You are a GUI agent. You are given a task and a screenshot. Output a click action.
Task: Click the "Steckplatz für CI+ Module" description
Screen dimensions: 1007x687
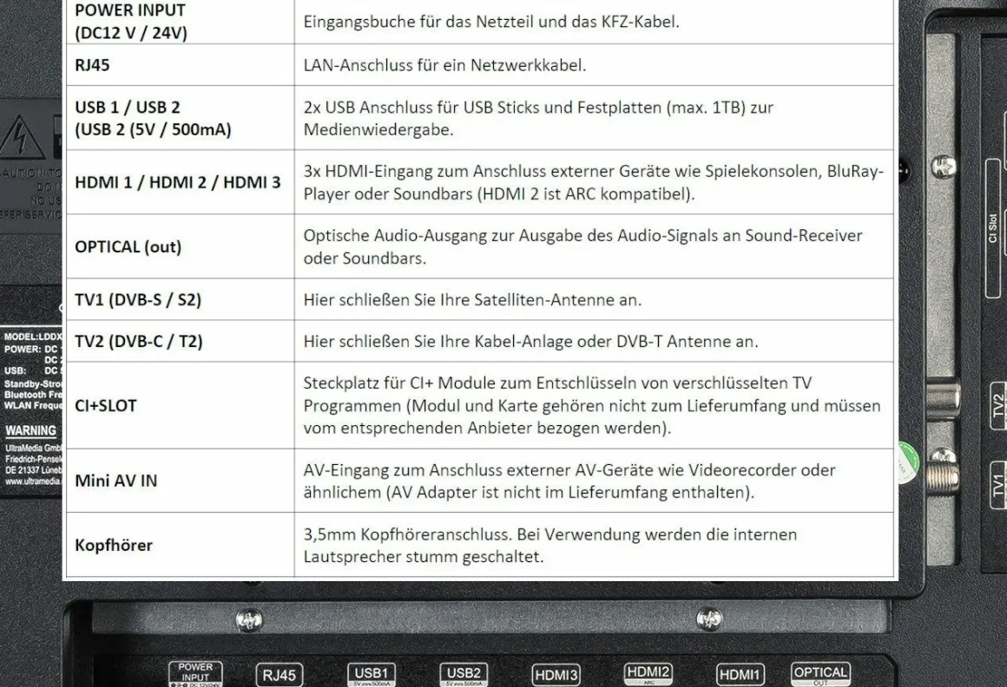point(591,405)
